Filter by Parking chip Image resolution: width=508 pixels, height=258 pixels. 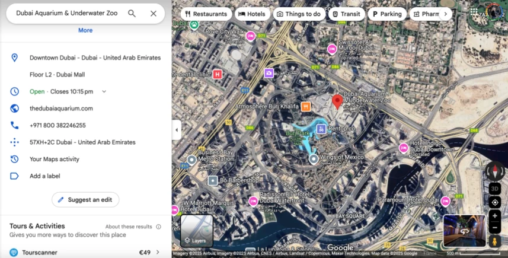[x=387, y=14]
